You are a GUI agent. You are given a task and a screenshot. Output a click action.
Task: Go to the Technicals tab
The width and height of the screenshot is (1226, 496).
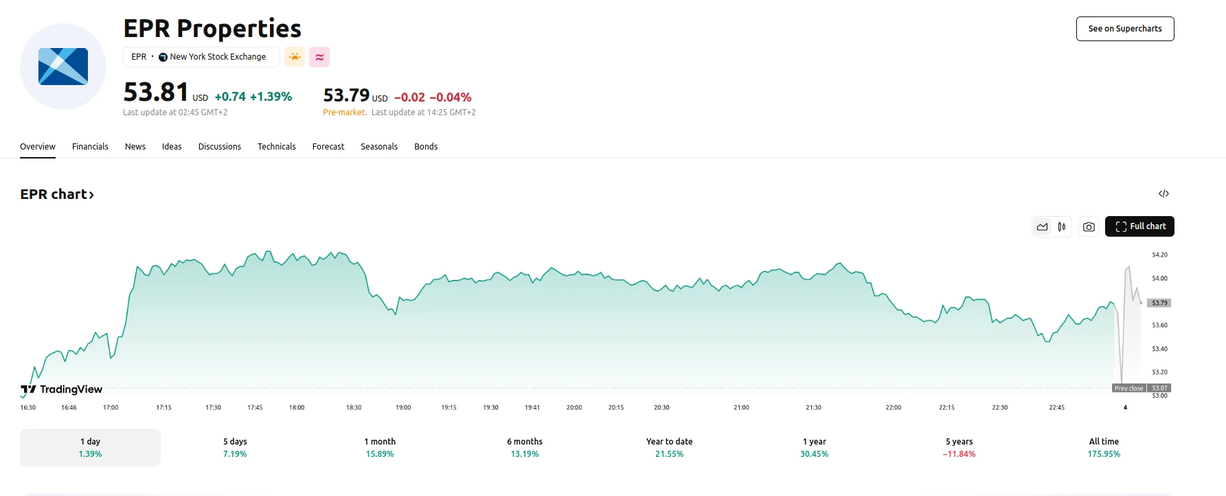276,147
